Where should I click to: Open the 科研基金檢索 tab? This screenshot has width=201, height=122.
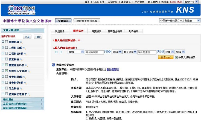click(x=115, y=31)
